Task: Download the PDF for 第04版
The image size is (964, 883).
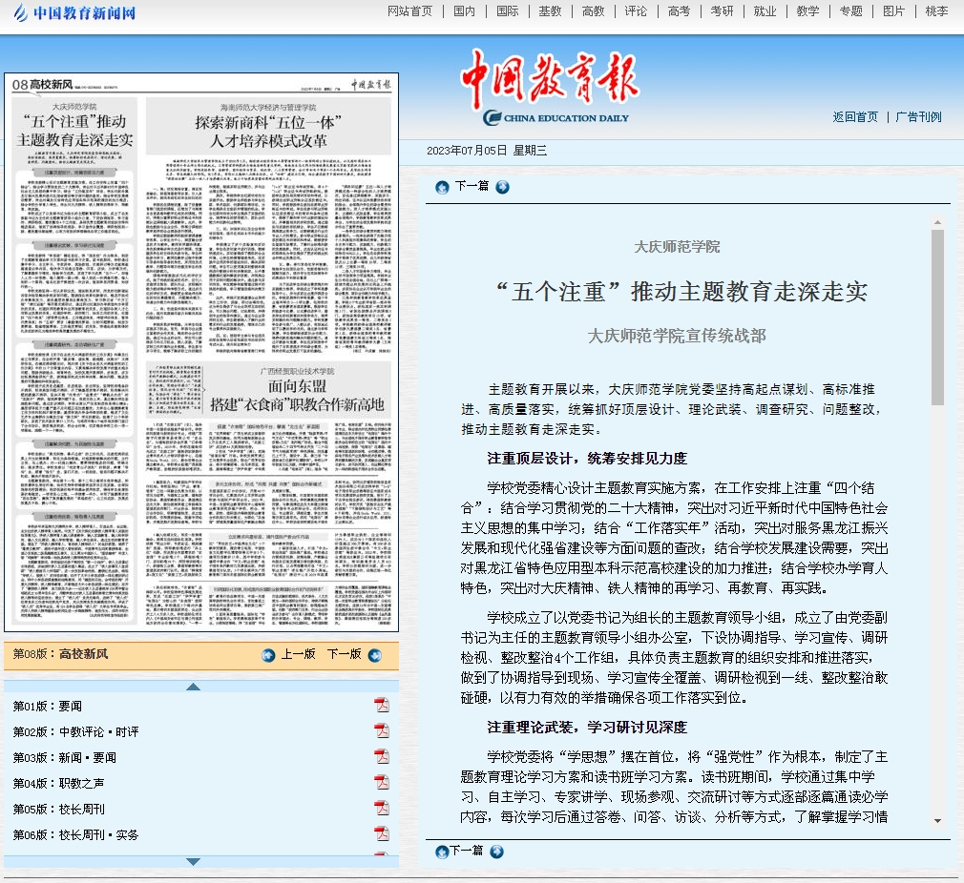Action: point(382,782)
